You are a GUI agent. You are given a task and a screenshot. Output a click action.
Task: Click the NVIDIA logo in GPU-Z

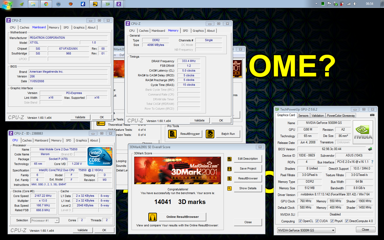pyautogui.click(x=363, y=132)
